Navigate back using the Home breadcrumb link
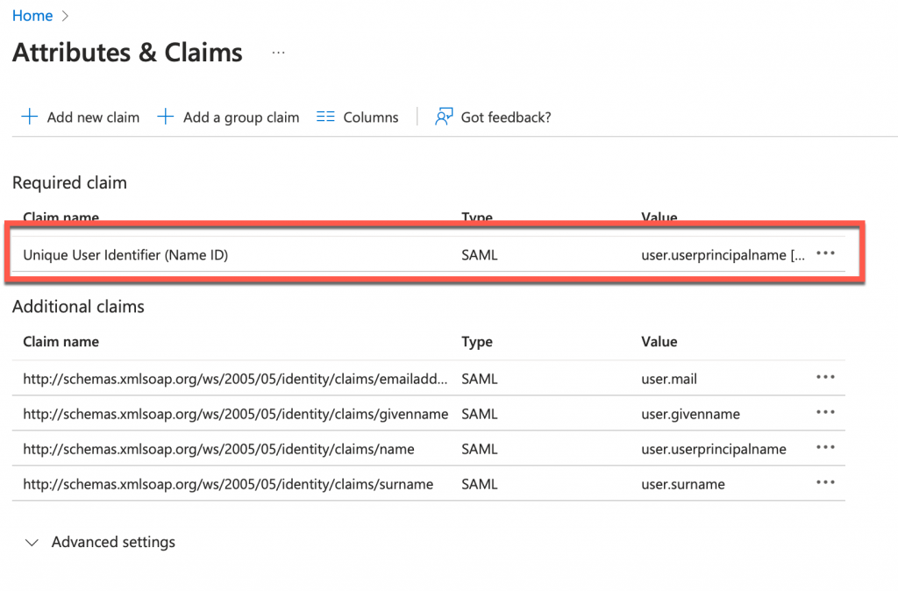This screenshot has height=591, width=898. (x=32, y=15)
